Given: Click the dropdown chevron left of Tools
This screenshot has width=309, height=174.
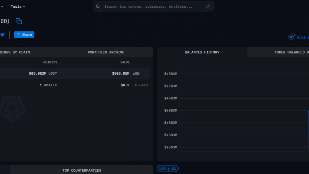Looking at the screenshot, I should point(2,7).
